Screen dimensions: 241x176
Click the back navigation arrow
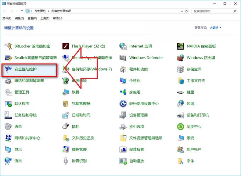[x=5, y=11]
